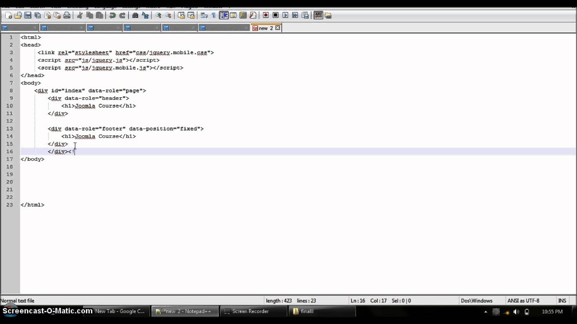The image size is (577, 324).
Task: Zoom in with the magnifier plus icon
Action: pos(158,15)
